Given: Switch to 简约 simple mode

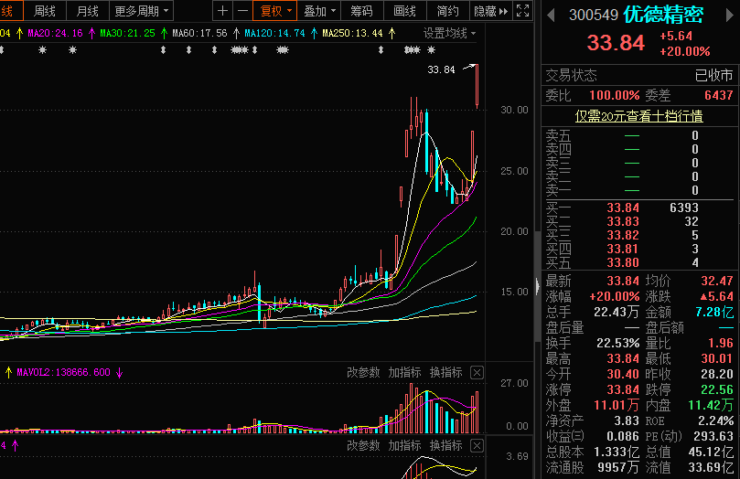Looking at the screenshot, I should [447, 11].
